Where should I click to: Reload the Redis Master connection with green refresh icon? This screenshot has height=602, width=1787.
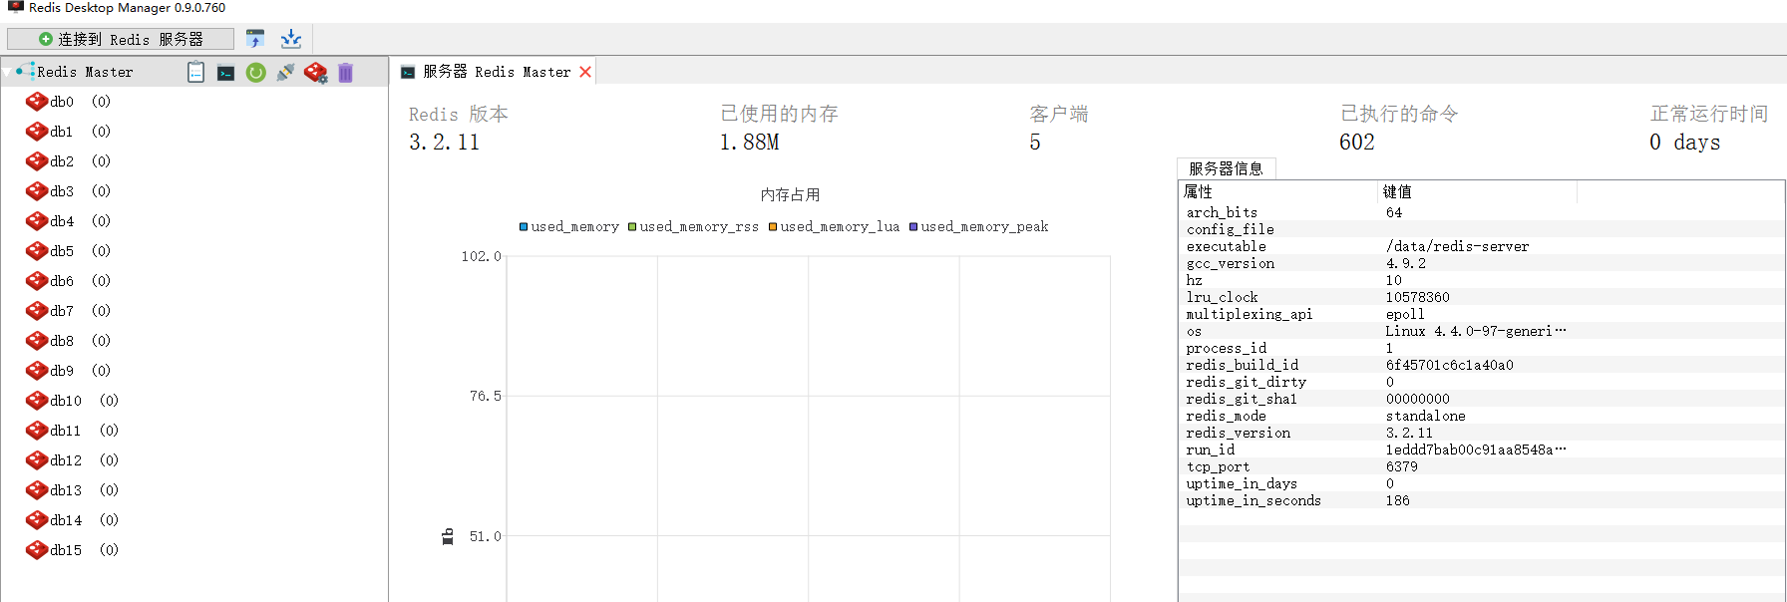tap(256, 73)
